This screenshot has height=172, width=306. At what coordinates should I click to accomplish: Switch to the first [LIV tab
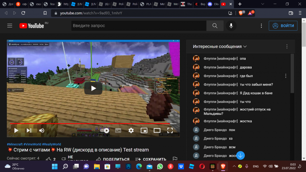(x=77, y=4)
